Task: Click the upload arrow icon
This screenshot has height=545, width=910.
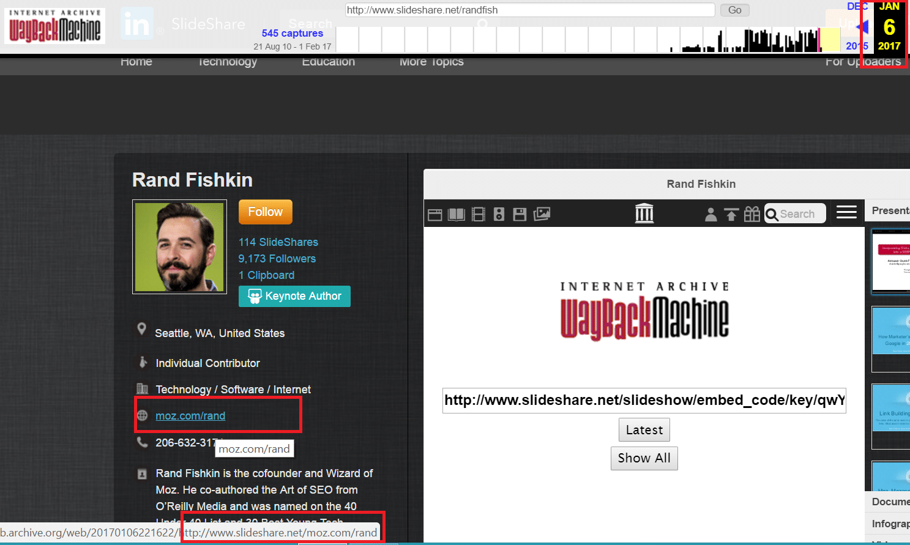Action: (x=731, y=214)
